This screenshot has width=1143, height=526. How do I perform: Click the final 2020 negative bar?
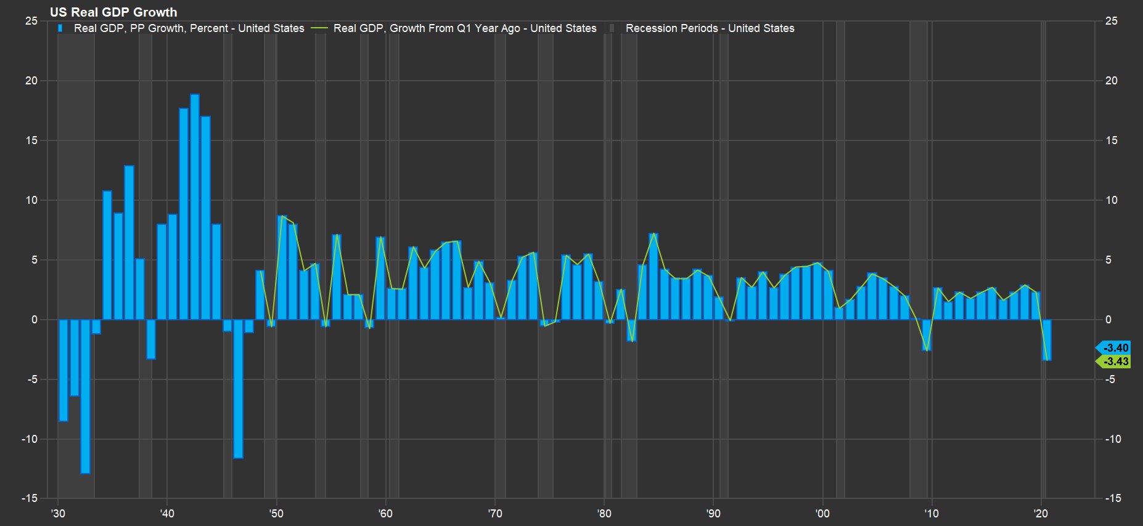1047,340
